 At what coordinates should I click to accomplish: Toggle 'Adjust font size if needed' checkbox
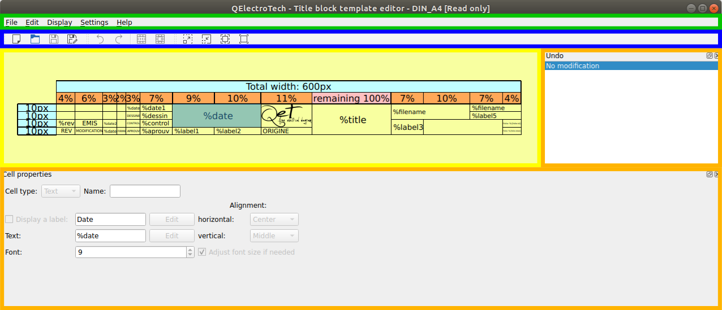pos(202,252)
